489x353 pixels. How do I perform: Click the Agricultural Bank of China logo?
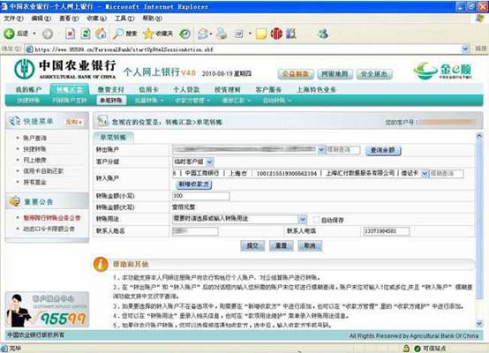click(x=25, y=69)
